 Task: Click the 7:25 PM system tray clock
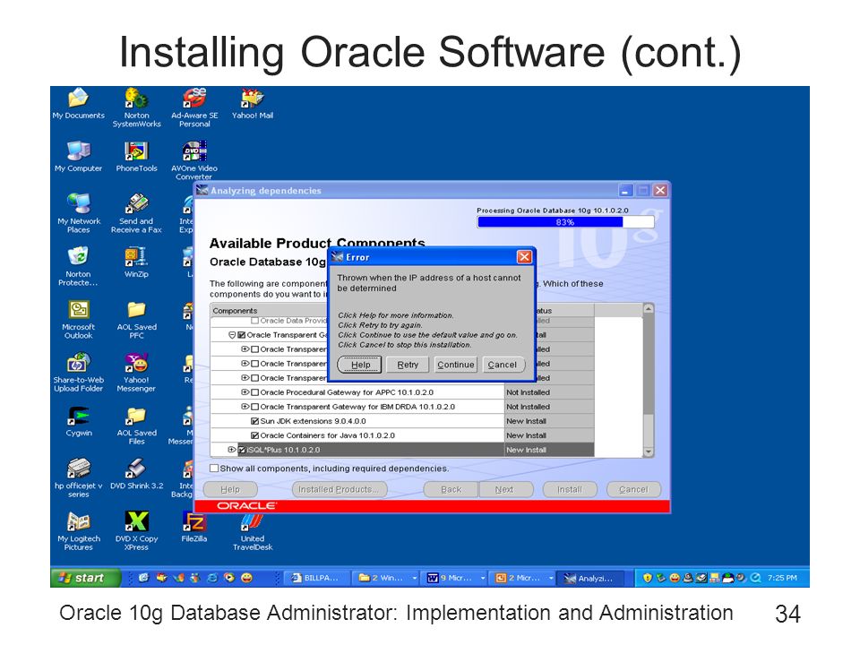tap(782, 578)
